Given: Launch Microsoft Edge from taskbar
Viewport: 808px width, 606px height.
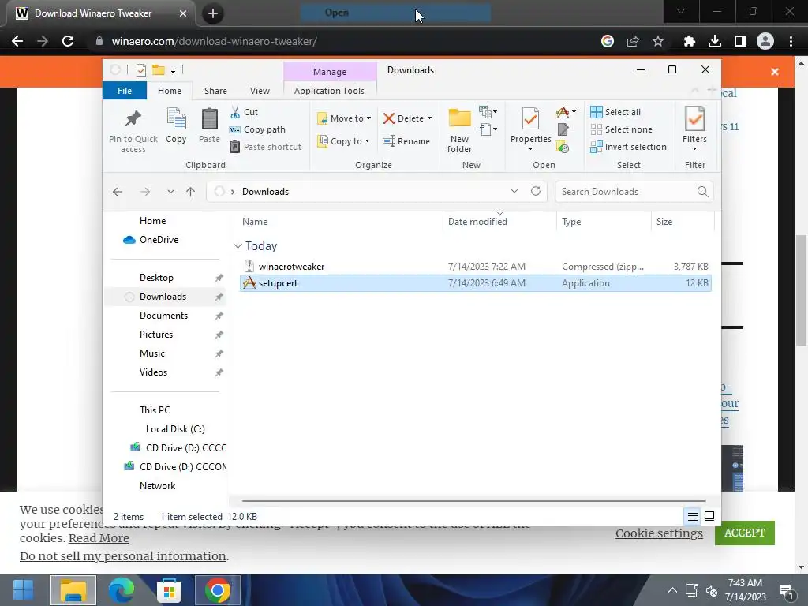Looking at the screenshot, I should click(x=122, y=590).
